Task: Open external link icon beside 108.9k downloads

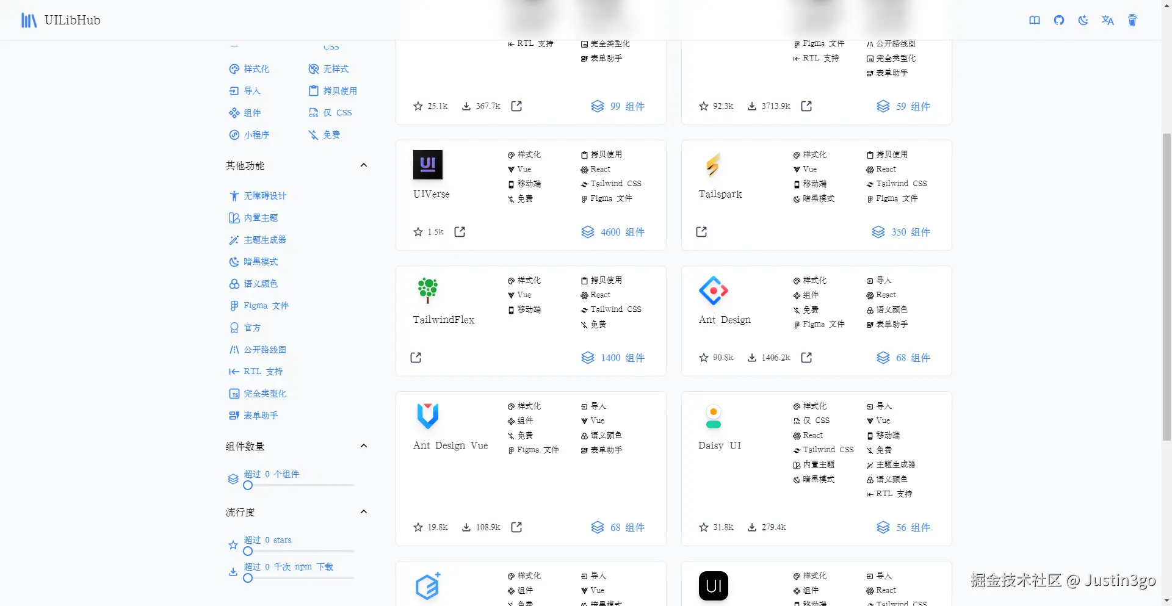Action: [x=516, y=527]
